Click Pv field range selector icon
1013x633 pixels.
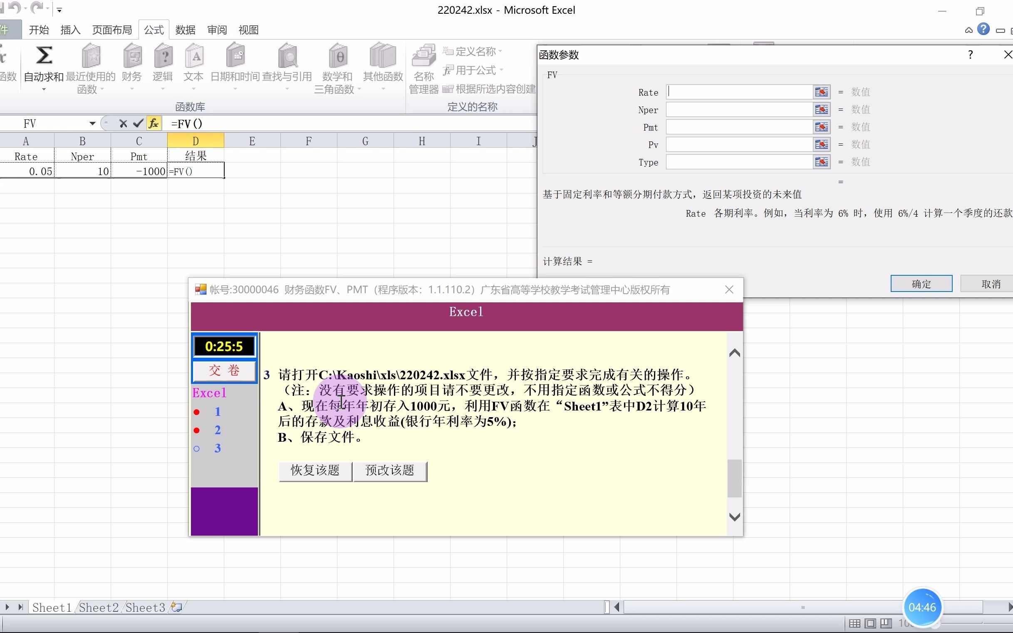tap(822, 144)
